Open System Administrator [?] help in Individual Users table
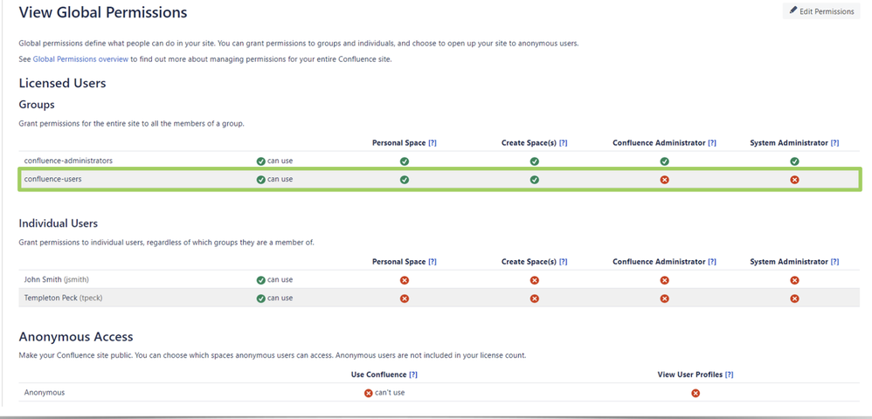Viewport: 872px width, 419px height. tap(834, 262)
